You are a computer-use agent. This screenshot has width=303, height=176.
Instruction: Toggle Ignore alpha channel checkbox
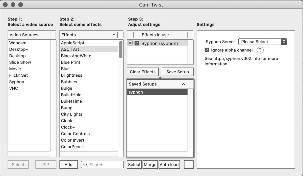tap(207, 50)
